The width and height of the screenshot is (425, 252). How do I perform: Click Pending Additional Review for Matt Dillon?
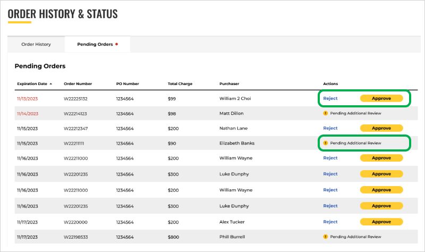click(355, 113)
